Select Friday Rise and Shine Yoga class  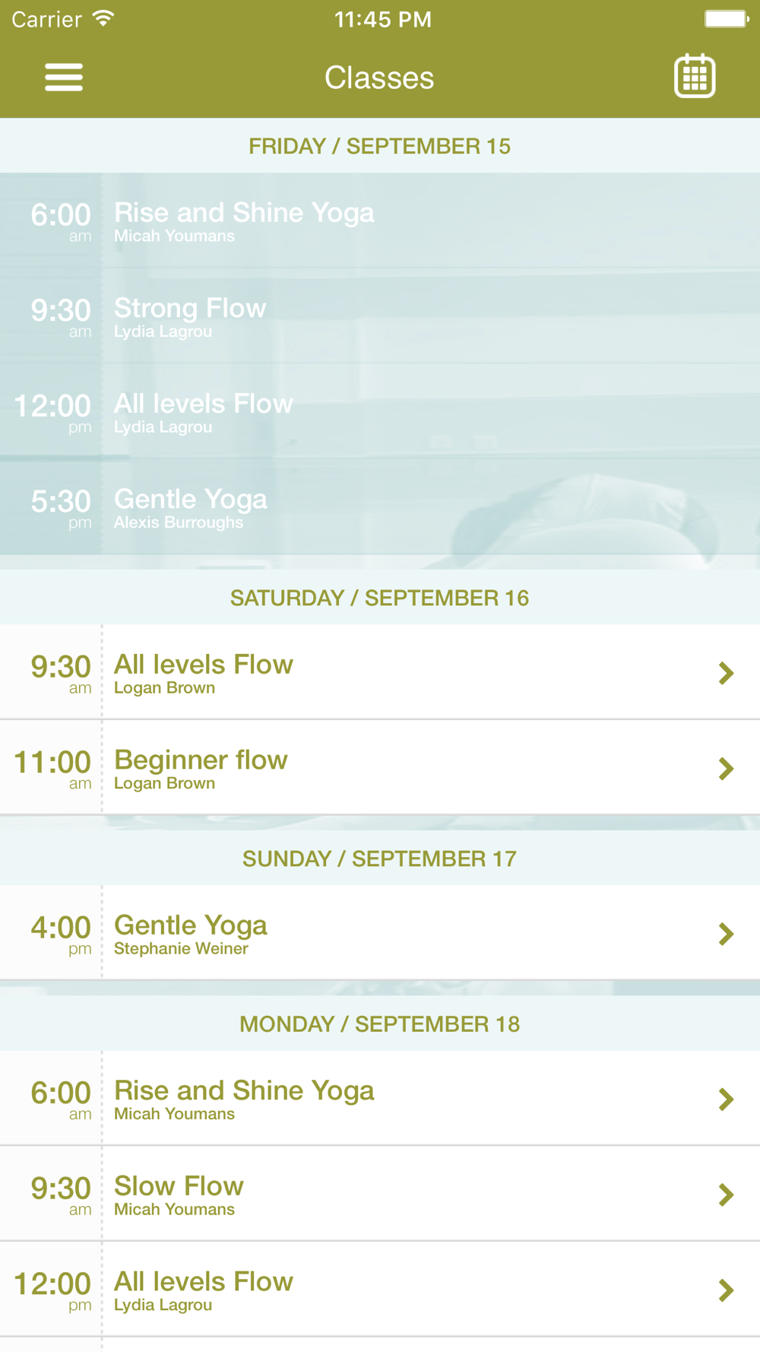click(380, 221)
